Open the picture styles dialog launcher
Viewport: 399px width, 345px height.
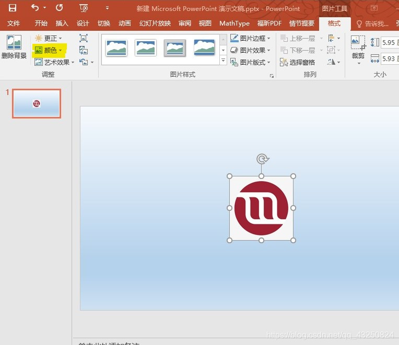pyautogui.click(x=272, y=76)
